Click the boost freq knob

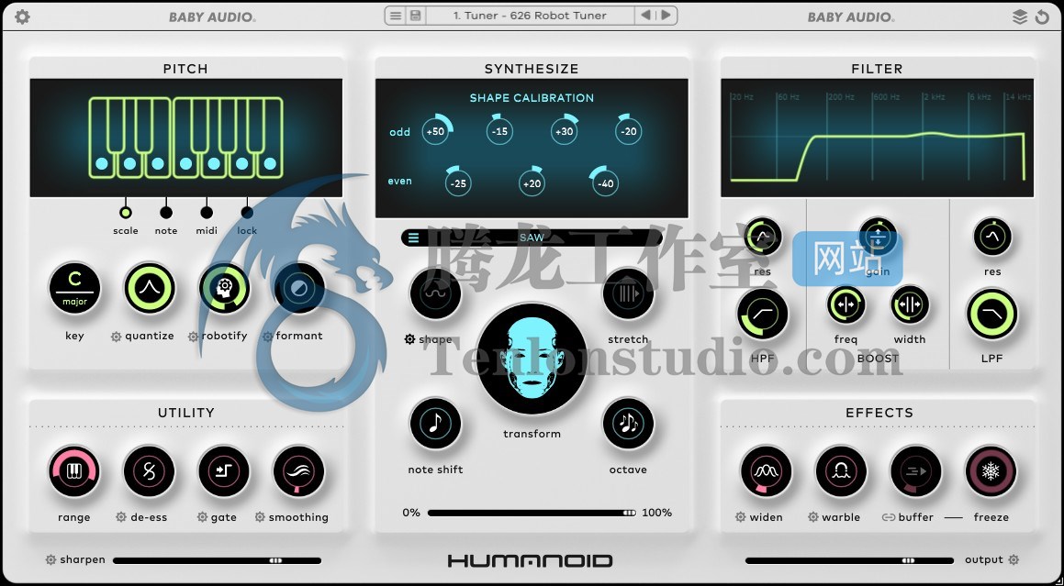click(846, 305)
